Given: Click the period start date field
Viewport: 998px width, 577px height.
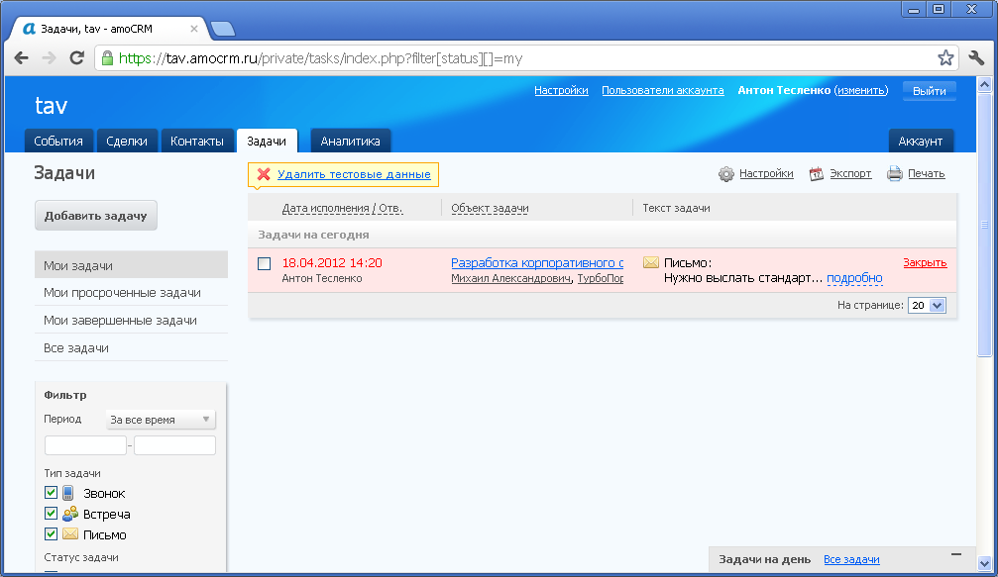Looking at the screenshot, I should 85,445.
